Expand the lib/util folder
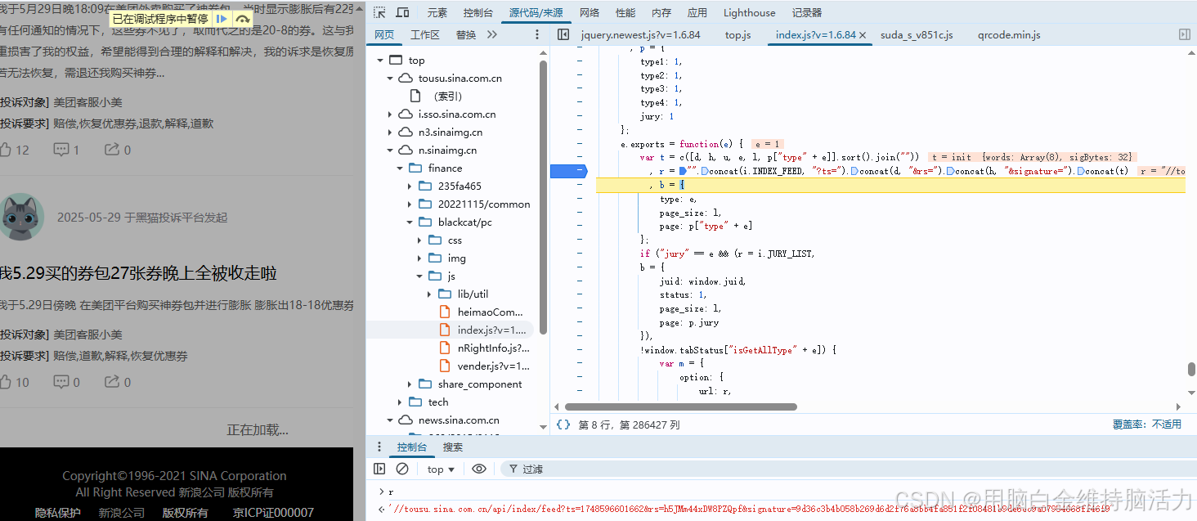 (429, 294)
